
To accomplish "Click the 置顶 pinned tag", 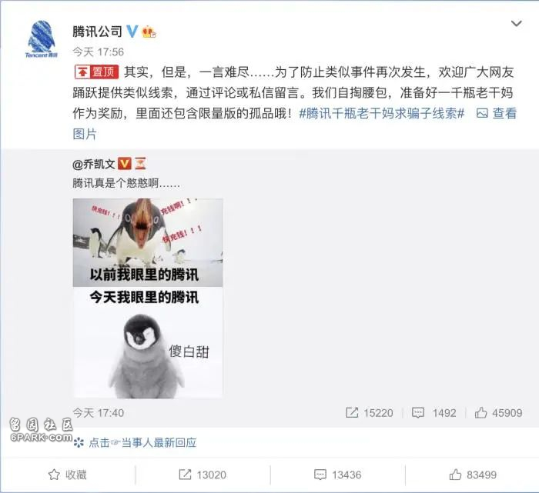I will point(96,72).
